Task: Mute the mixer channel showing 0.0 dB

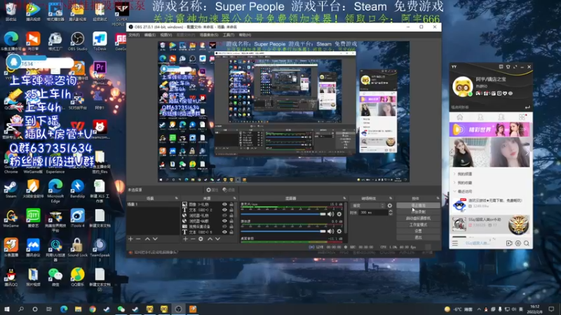Action: coord(330,231)
